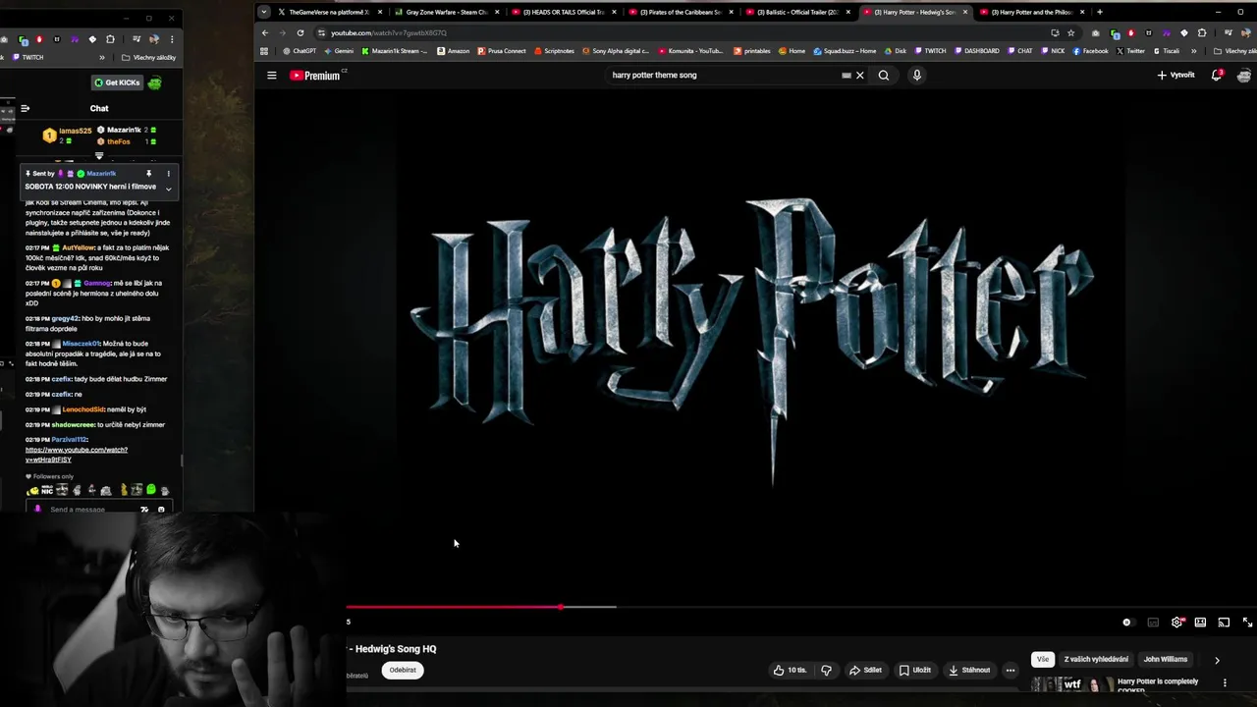Enter fullscreen in the video player
Image resolution: width=1257 pixels, height=707 pixels.
click(1247, 623)
